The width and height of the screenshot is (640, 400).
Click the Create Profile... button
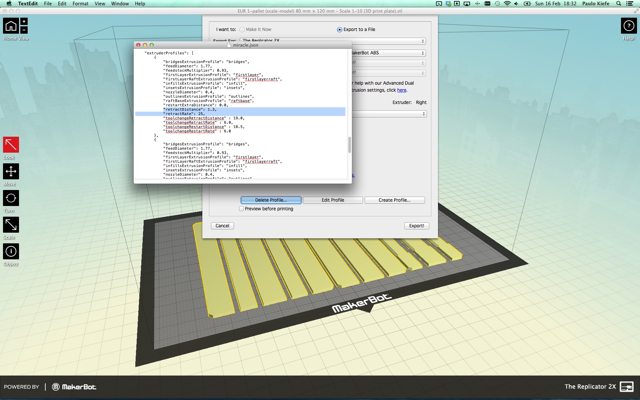[x=395, y=200]
